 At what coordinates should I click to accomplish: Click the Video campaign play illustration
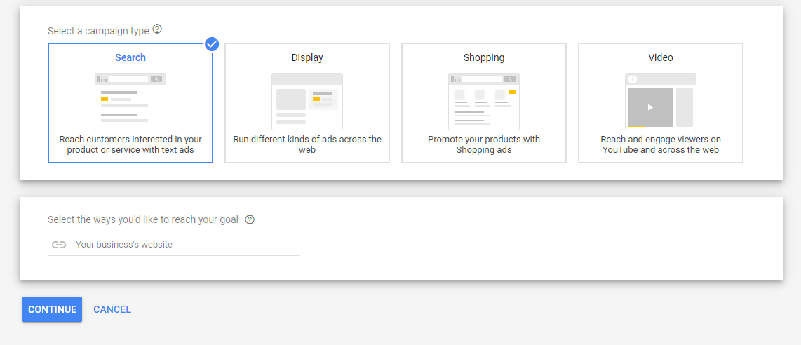[x=651, y=107]
